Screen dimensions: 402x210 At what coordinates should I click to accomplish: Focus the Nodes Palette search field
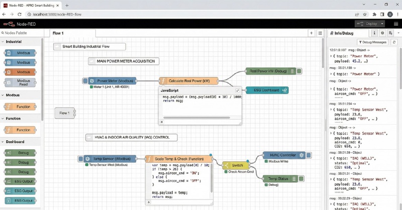tap(22, 33)
